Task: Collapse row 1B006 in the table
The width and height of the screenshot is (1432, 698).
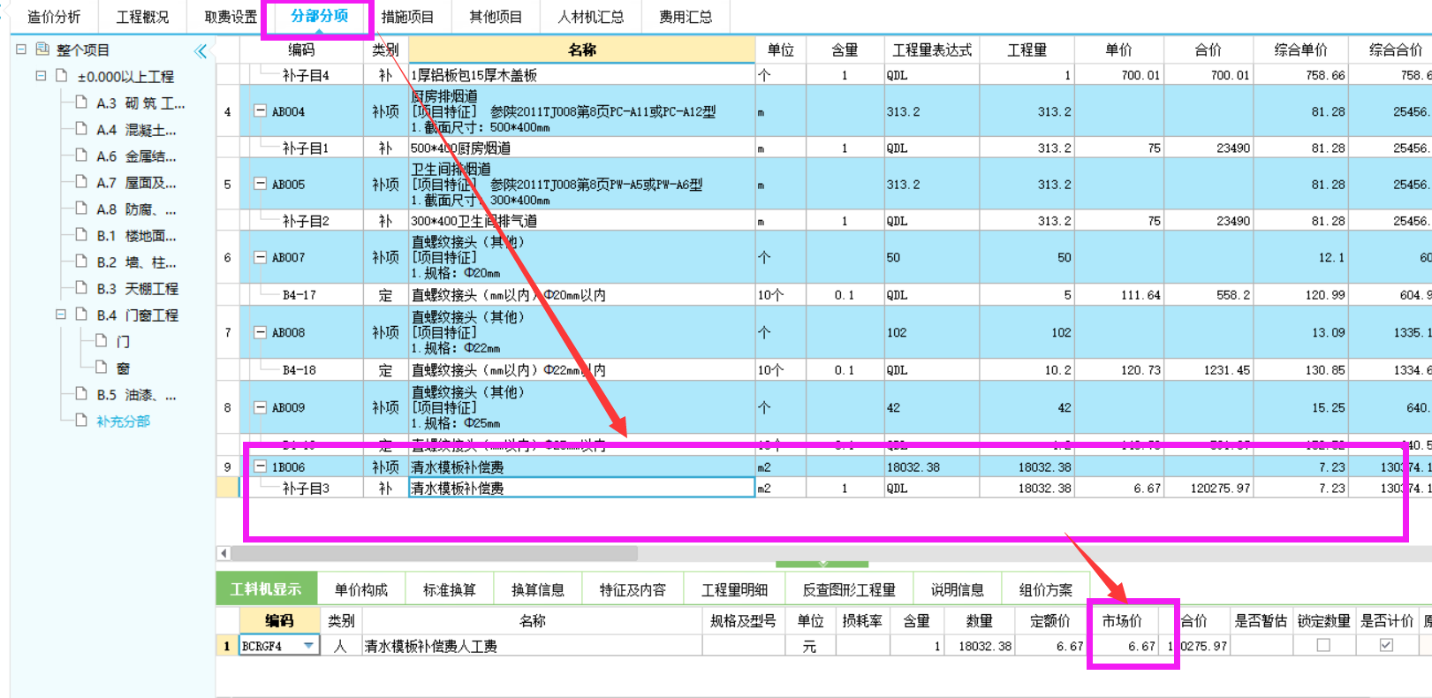Action: pos(260,467)
